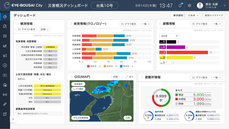Click the 気象情報 chart bar
The width and height of the screenshot is (229, 129).
pyautogui.click(x=103, y=36)
